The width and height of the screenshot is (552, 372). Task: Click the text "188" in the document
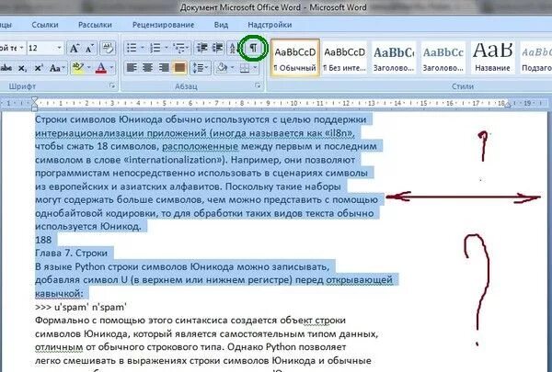pos(43,240)
